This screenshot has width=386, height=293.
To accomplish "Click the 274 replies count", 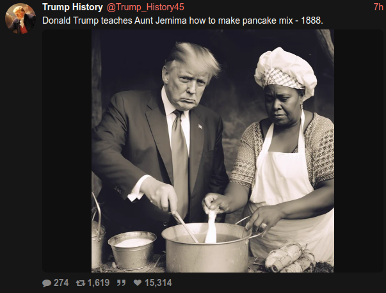I will pyautogui.click(x=61, y=283).
